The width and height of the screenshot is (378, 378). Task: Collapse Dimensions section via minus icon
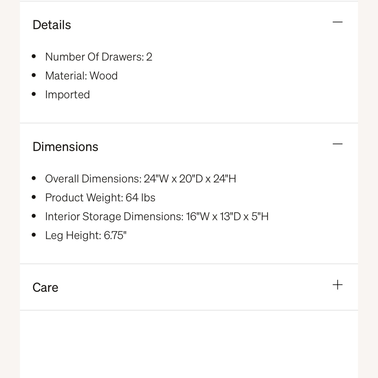337,144
